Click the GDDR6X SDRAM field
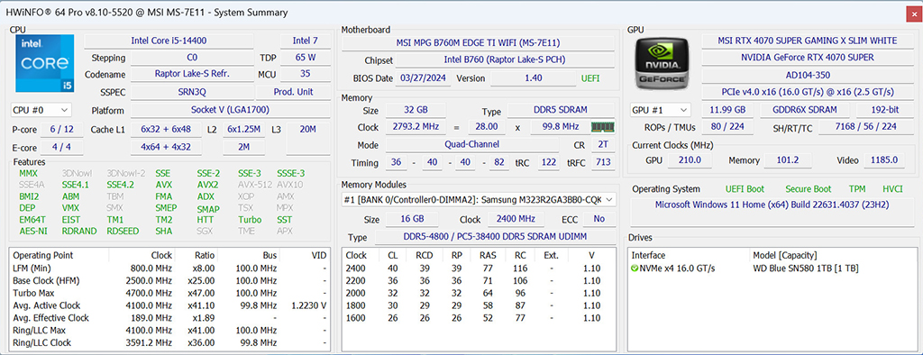Image resolution: width=923 pixels, height=355 pixels. (805, 110)
